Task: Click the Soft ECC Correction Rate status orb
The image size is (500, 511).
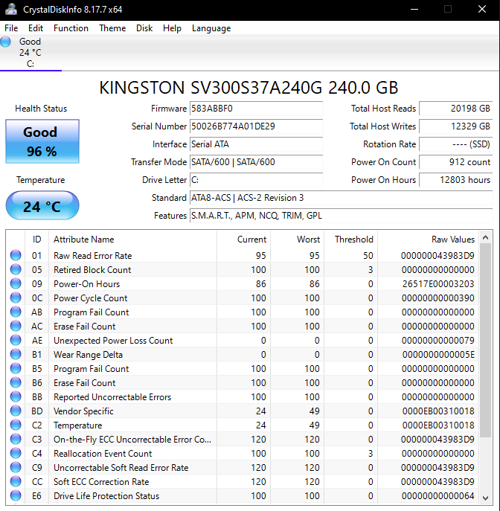Action: pos(16,481)
